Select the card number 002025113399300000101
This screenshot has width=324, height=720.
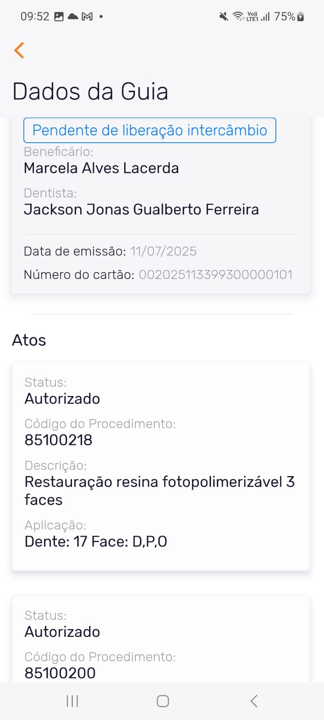click(216, 274)
